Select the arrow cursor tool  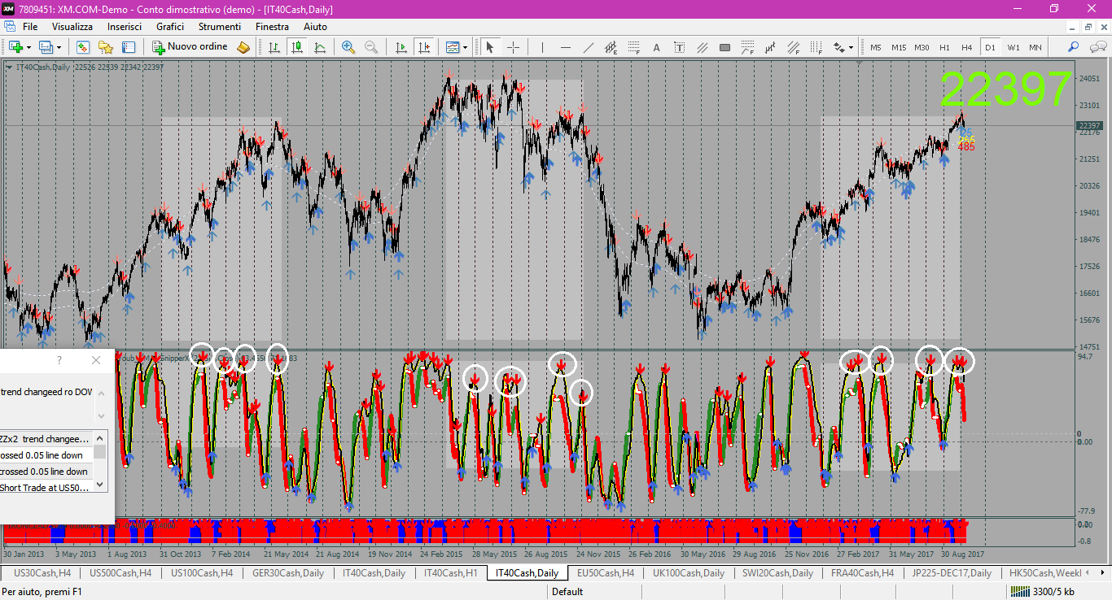(490, 47)
